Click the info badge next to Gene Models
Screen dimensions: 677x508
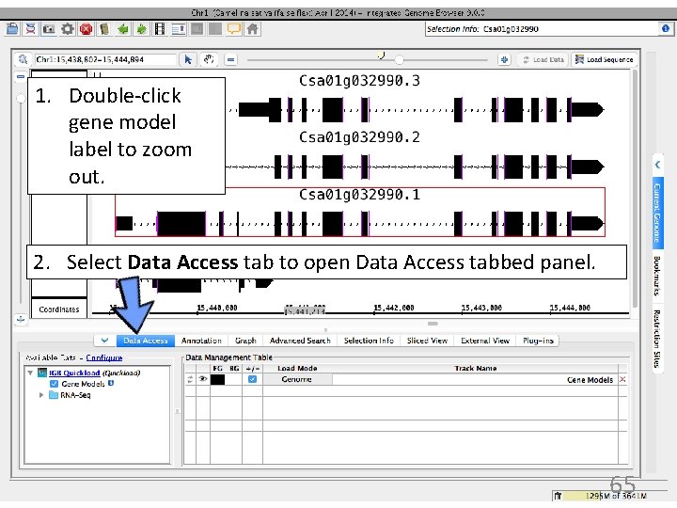[x=111, y=383]
